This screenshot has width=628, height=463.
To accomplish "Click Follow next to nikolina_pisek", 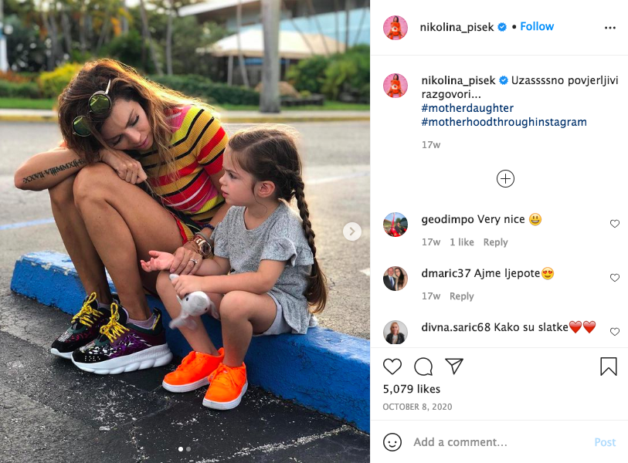I will tap(537, 26).
